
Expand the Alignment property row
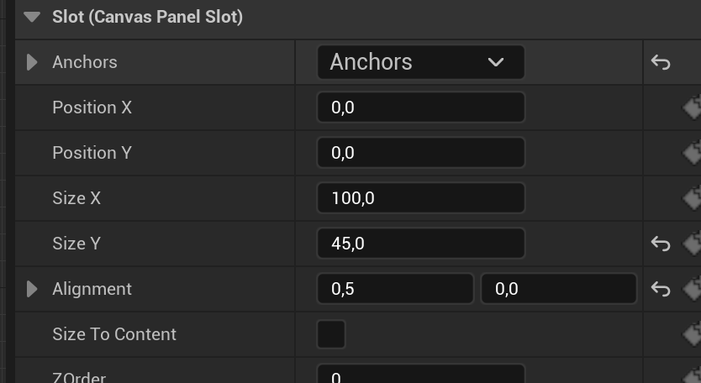coord(32,289)
